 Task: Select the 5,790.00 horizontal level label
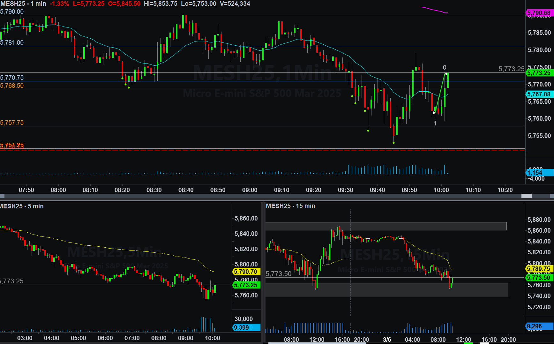[12, 11]
